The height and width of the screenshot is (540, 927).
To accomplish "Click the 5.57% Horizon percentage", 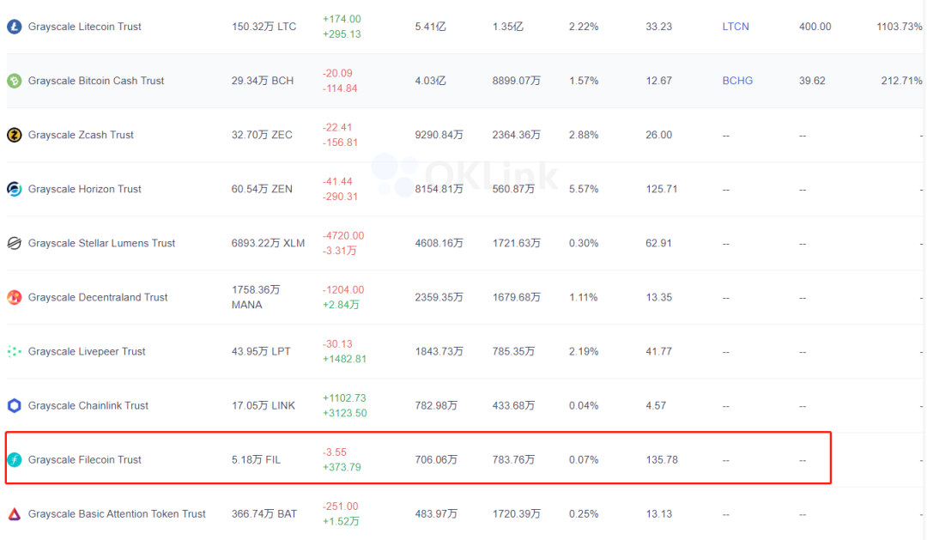I will point(584,189).
